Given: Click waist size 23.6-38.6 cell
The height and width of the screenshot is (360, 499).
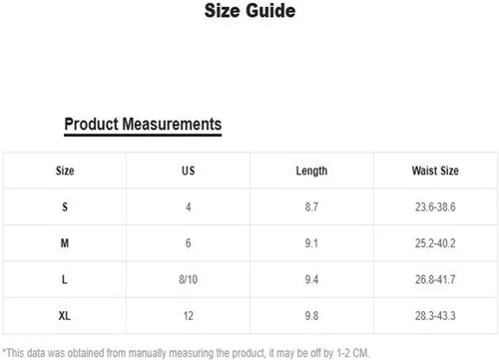Looking at the screenshot, I should (435, 206).
